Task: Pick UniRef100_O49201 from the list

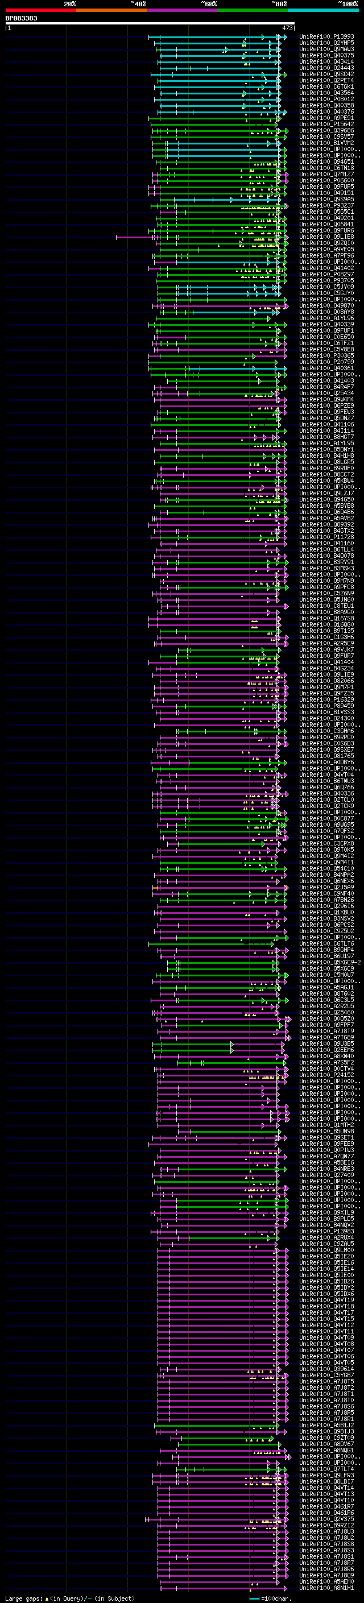Action: (326, 218)
